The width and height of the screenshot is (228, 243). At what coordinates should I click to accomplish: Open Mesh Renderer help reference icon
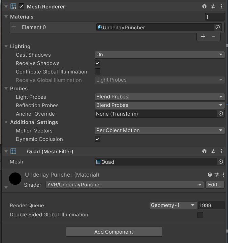point(204,6)
